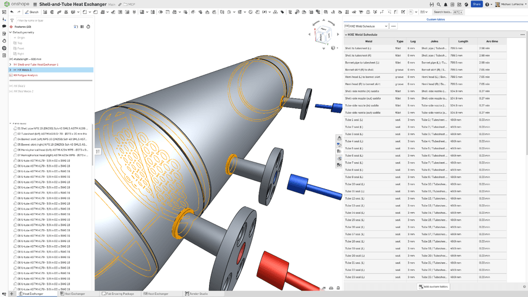The width and height of the screenshot is (528, 297).
Task: Open the MCP folder breadcrumb
Action: (x=129, y=4)
